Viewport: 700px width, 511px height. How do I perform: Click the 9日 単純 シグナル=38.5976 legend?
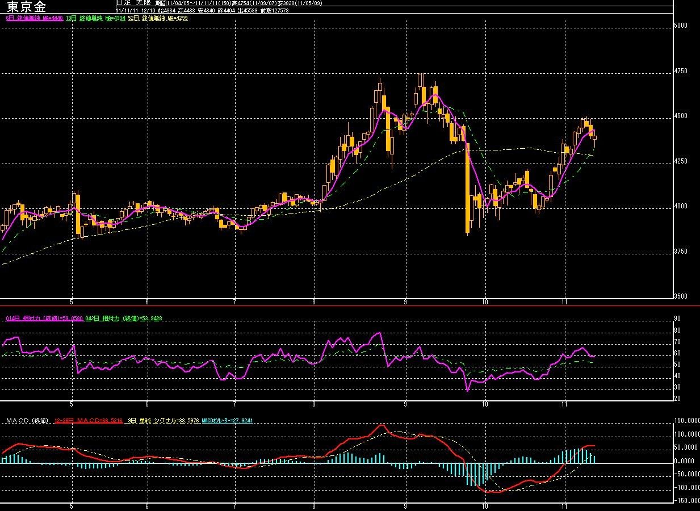[x=163, y=421]
